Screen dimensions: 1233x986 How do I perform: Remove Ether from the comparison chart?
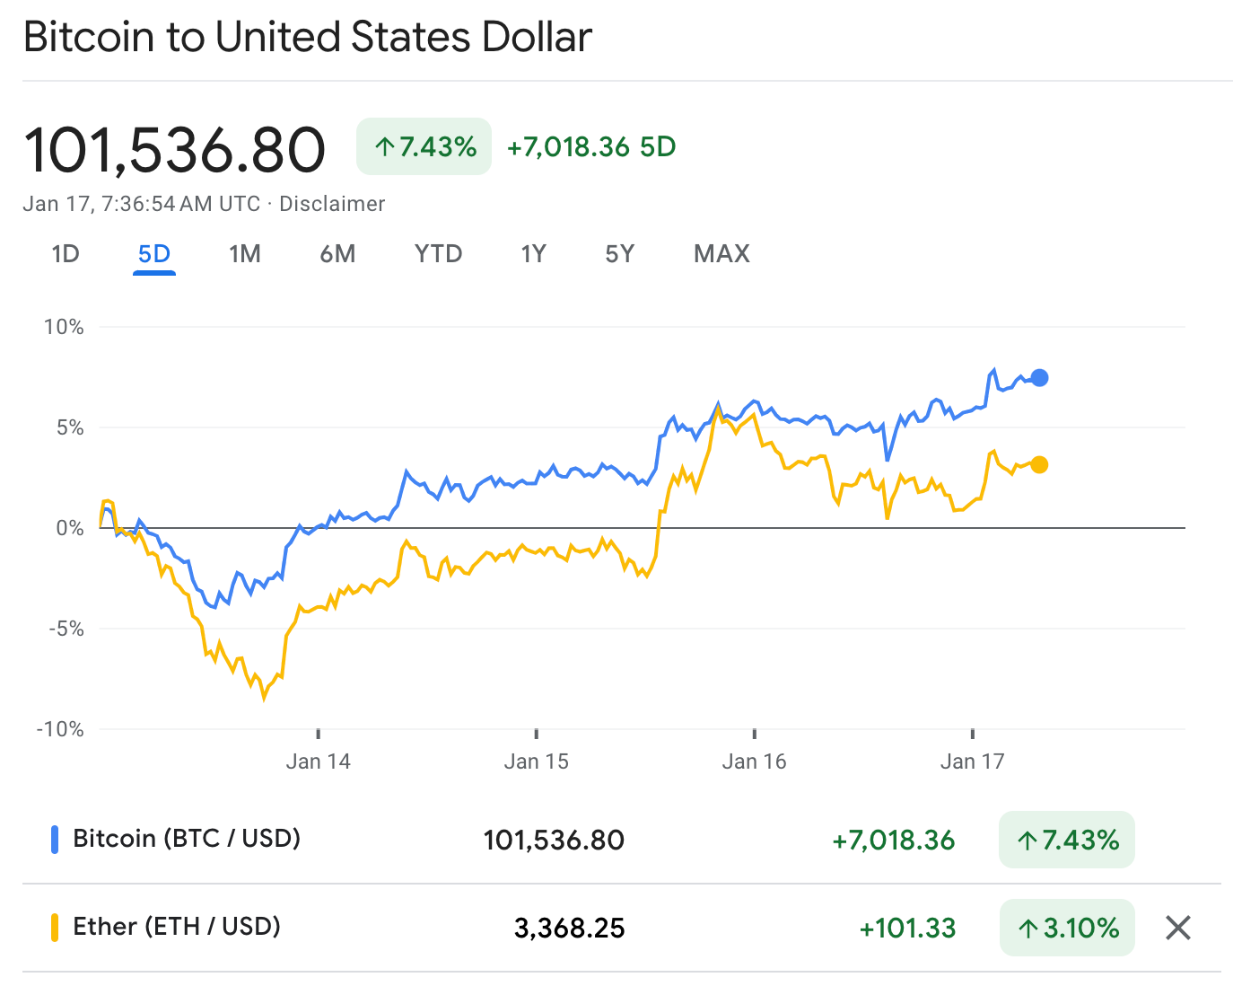tap(1177, 928)
